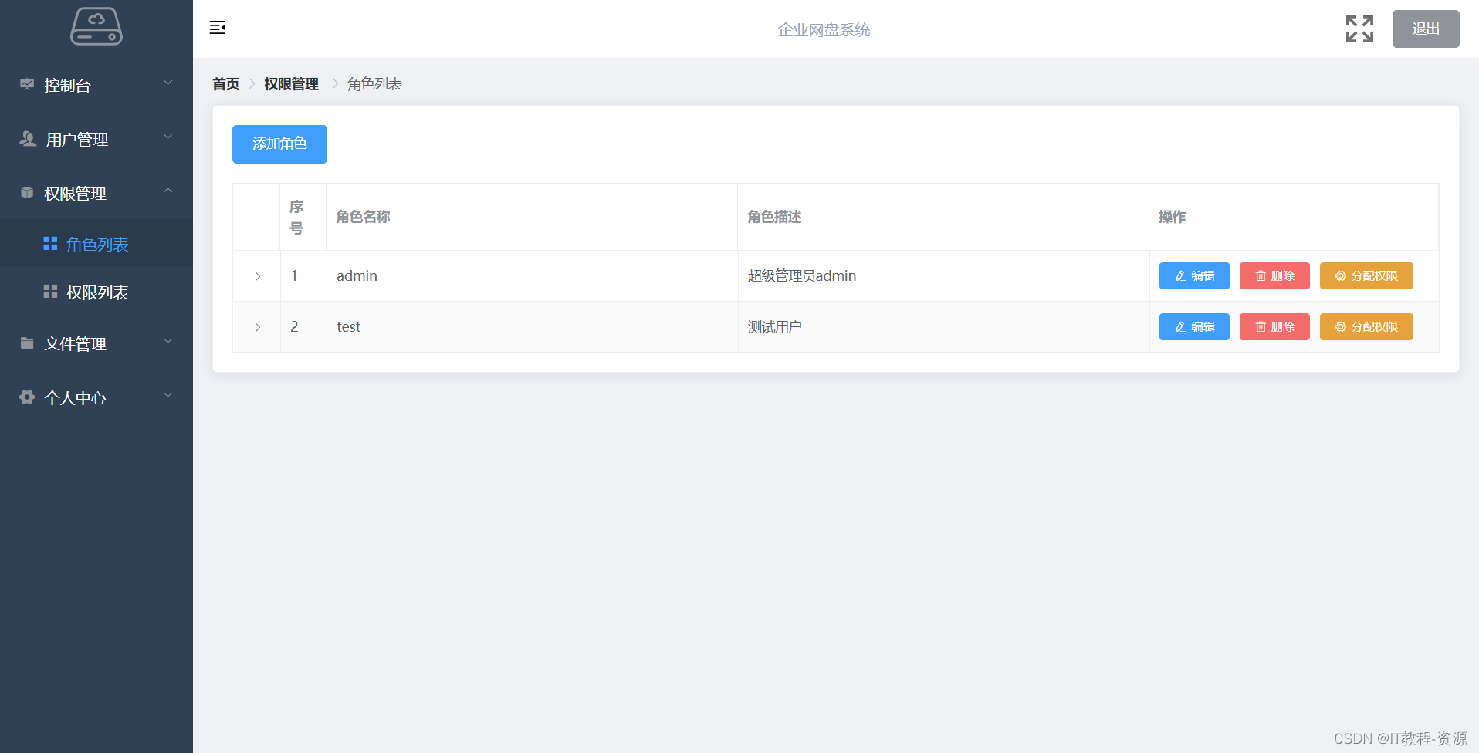
Task: Collapse the 权限管理 submenu chevron
Action: pyautogui.click(x=168, y=191)
